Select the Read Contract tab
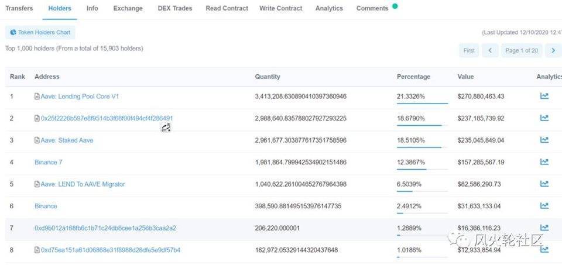The image size is (562, 265). [227, 8]
